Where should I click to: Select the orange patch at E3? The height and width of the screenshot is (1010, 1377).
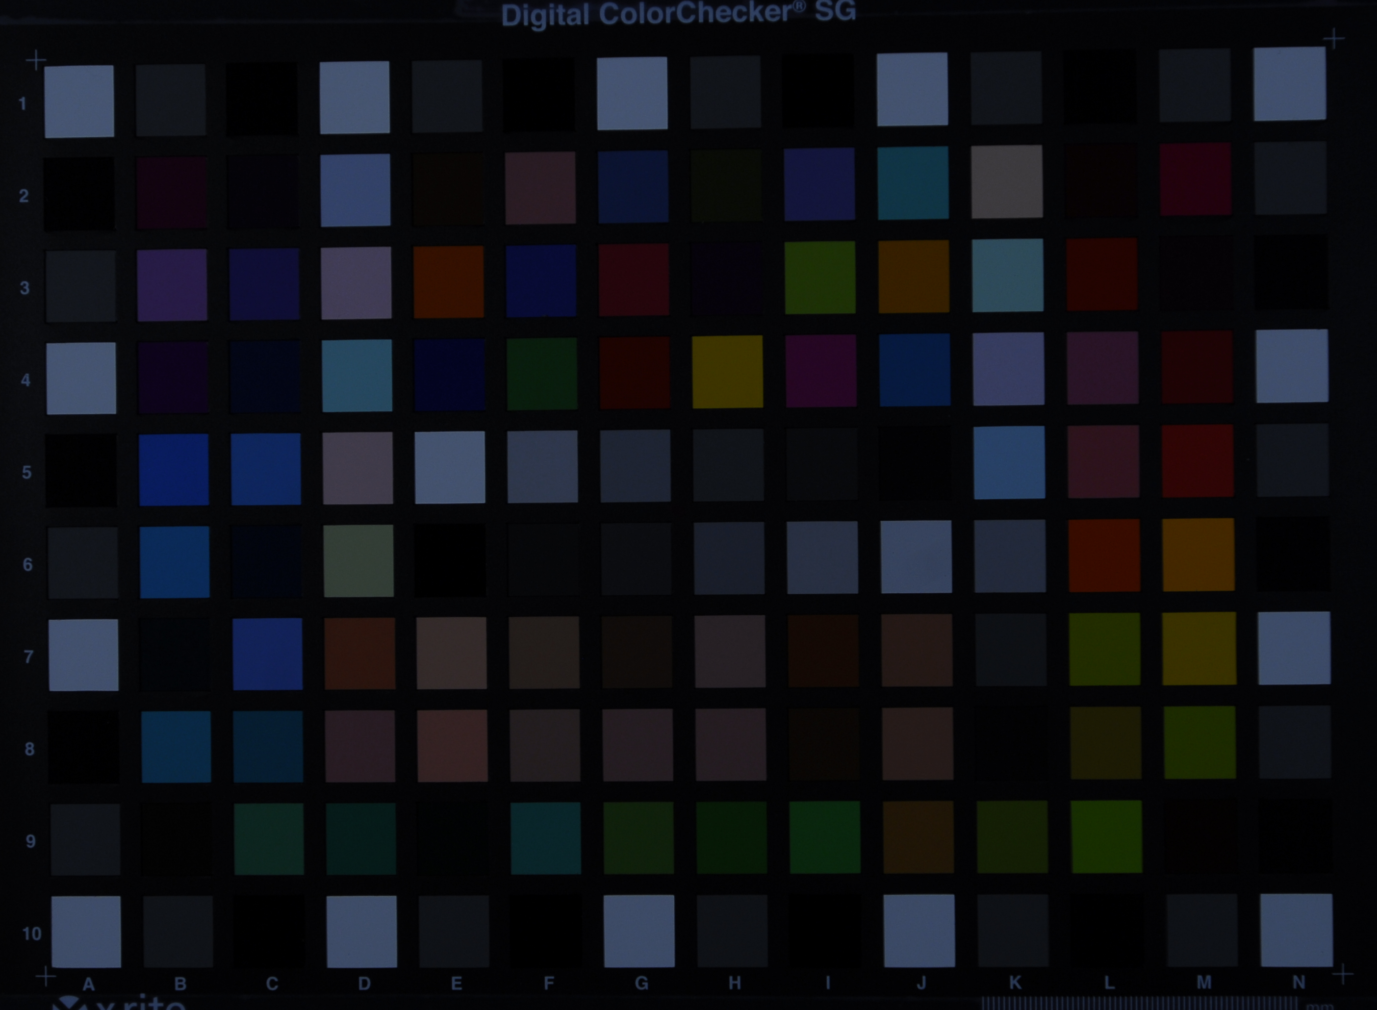point(448,282)
